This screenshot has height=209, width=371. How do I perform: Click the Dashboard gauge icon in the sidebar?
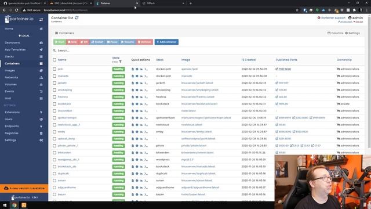41,42
